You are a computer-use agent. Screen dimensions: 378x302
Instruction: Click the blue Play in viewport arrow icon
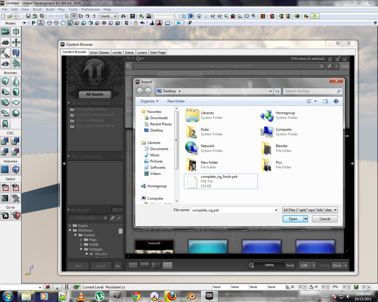(x=179, y=23)
